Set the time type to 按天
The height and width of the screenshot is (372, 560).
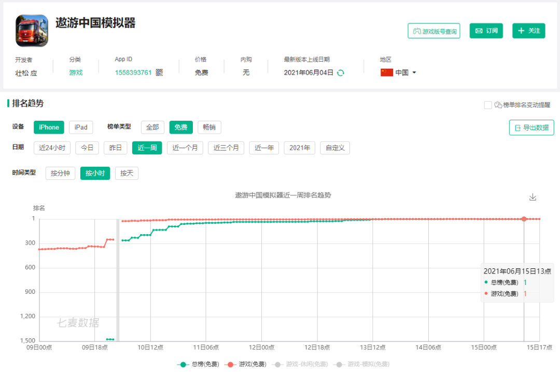pos(127,173)
